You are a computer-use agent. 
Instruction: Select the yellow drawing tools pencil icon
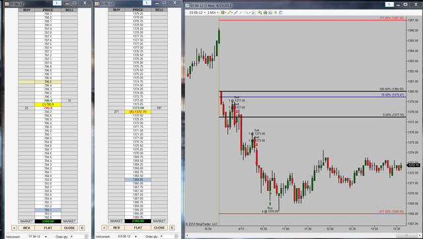tap(229, 13)
